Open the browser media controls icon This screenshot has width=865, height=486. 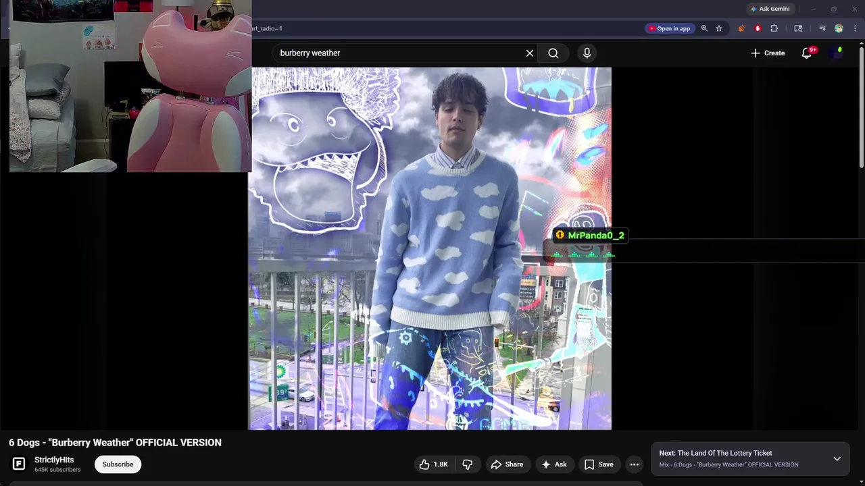(822, 28)
